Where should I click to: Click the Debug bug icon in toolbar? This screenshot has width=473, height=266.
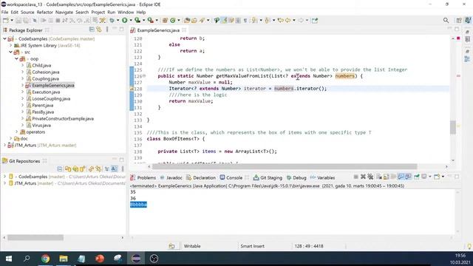[112, 20]
